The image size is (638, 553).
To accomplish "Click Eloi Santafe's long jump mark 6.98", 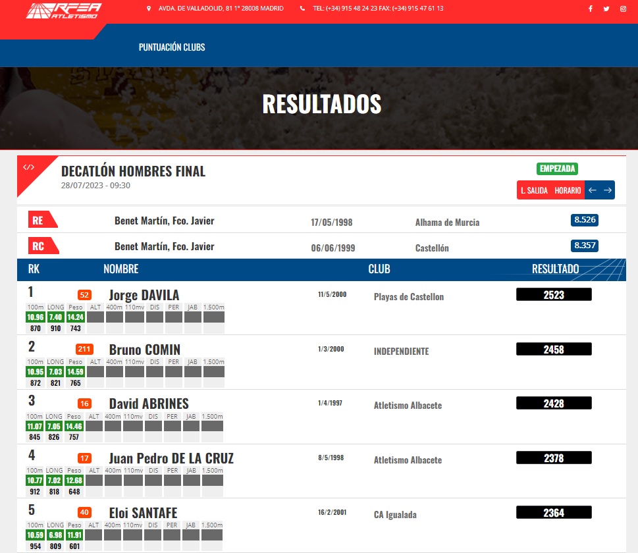I will tap(55, 535).
